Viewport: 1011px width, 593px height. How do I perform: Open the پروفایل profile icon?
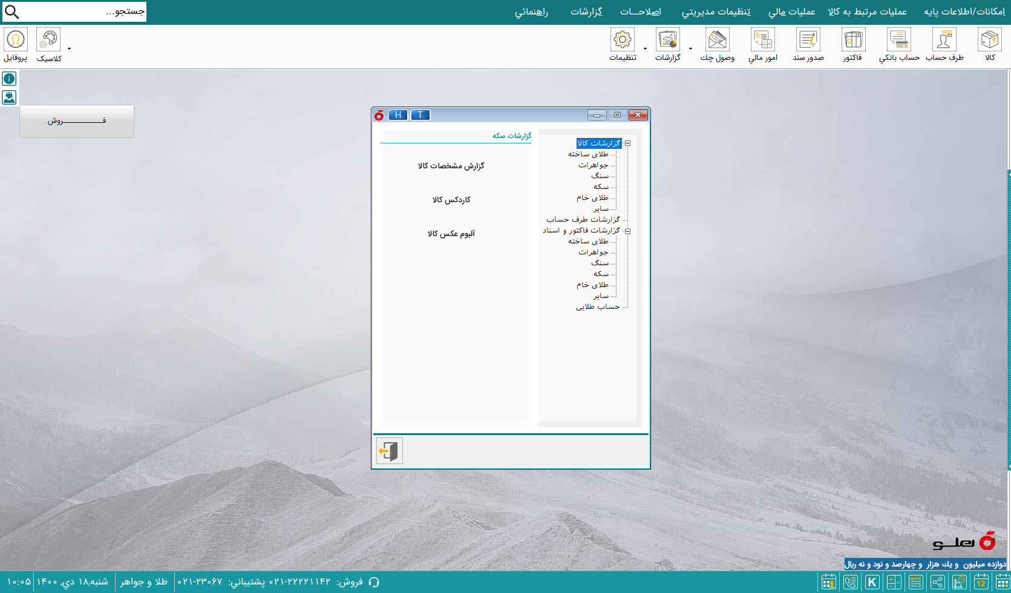pos(15,41)
